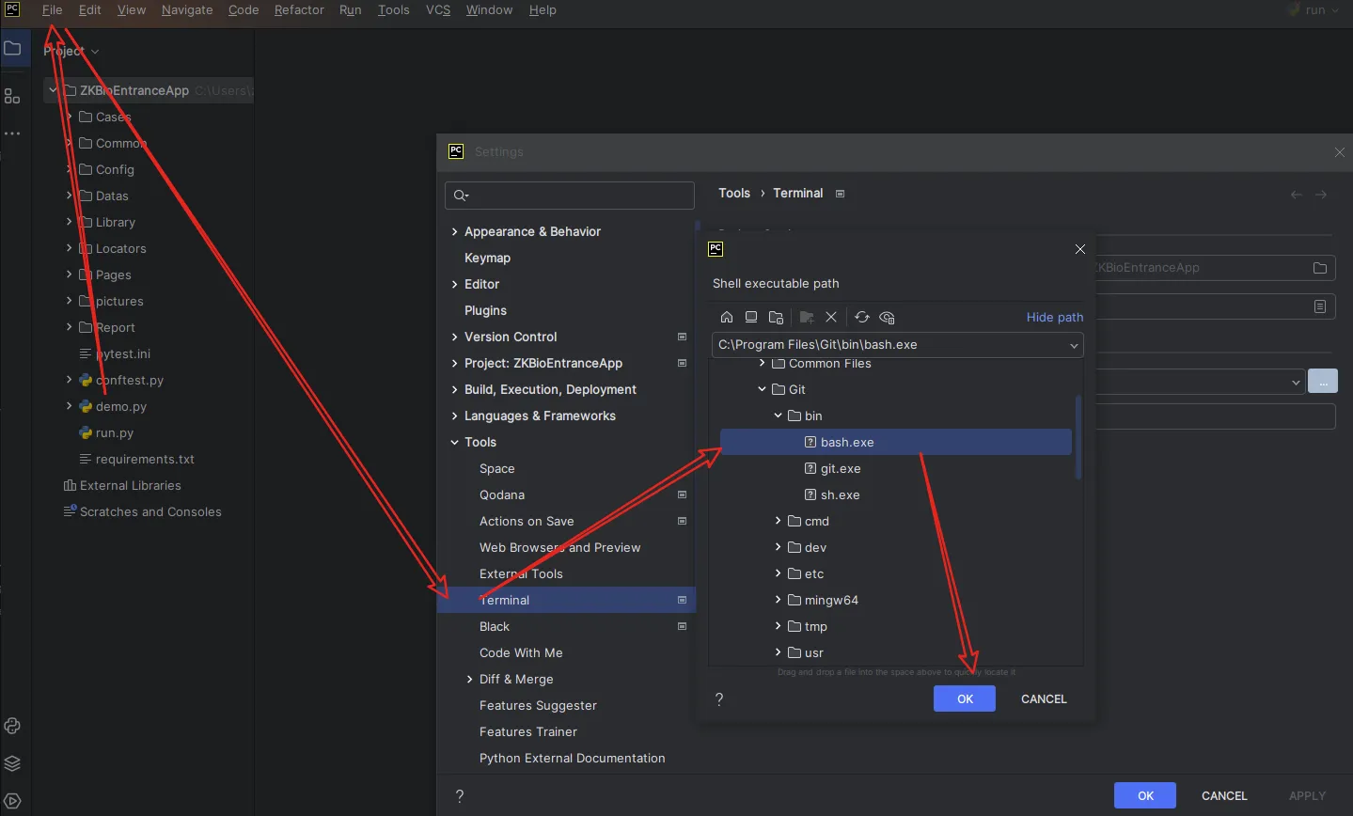Click OK in the shell path dialog
Screen dimensions: 1353x816
pyautogui.click(x=964, y=698)
